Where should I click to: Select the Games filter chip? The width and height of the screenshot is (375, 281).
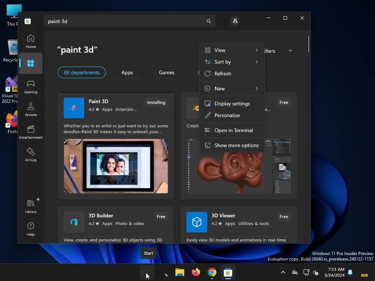click(x=167, y=72)
